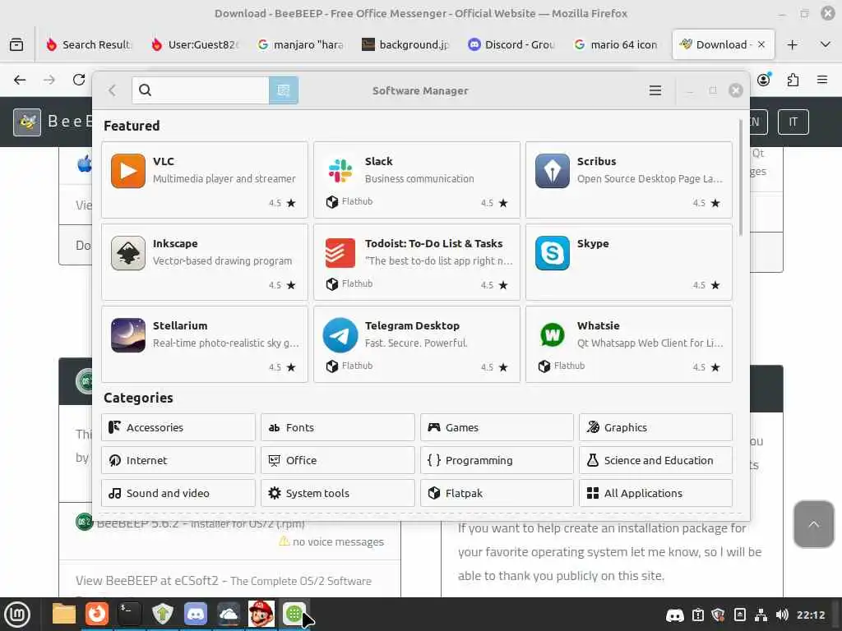The image size is (842, 631).
Task: Open the Skype featured app card
Action: [x=629, y=262]
